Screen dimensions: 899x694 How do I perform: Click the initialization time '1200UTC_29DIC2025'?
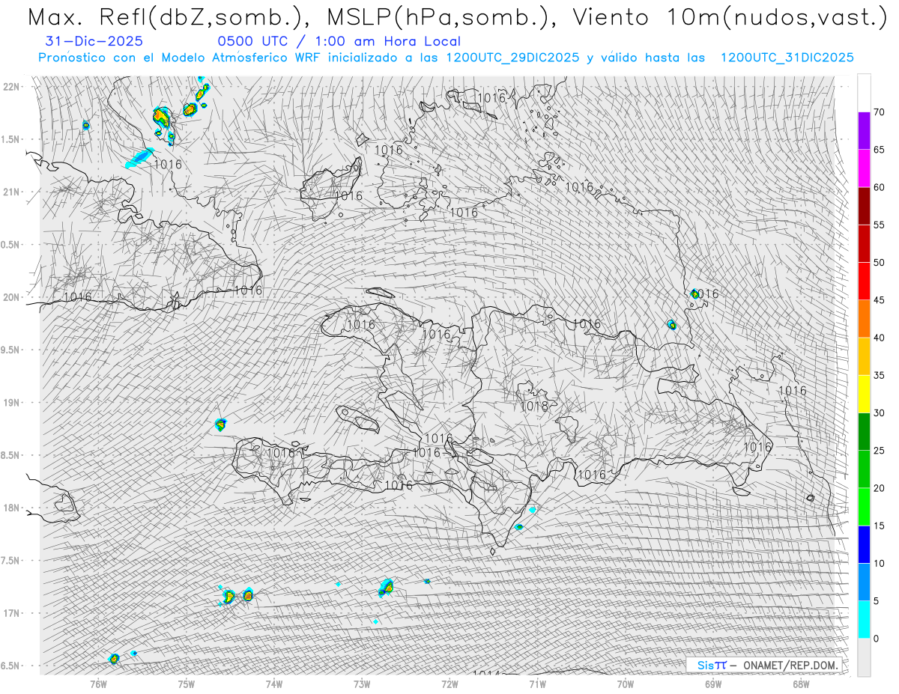(x=512, y=58)
